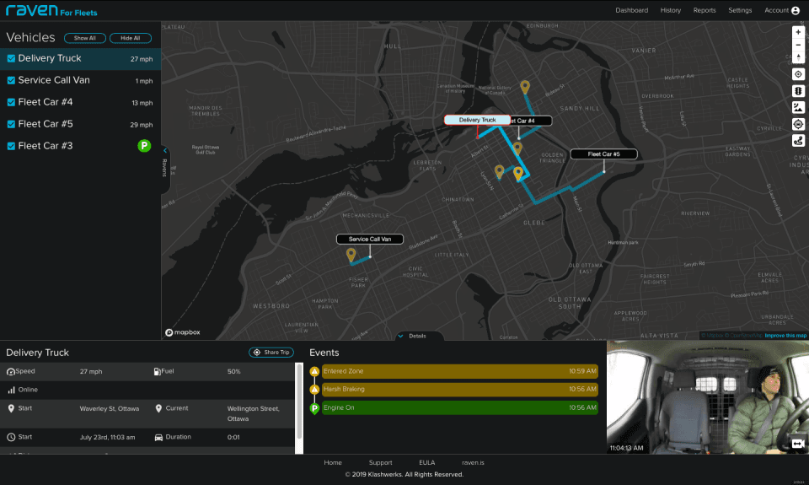Click the Show All button
The width and height of the screenshot is (809, 485).
(x=84, y=38)
